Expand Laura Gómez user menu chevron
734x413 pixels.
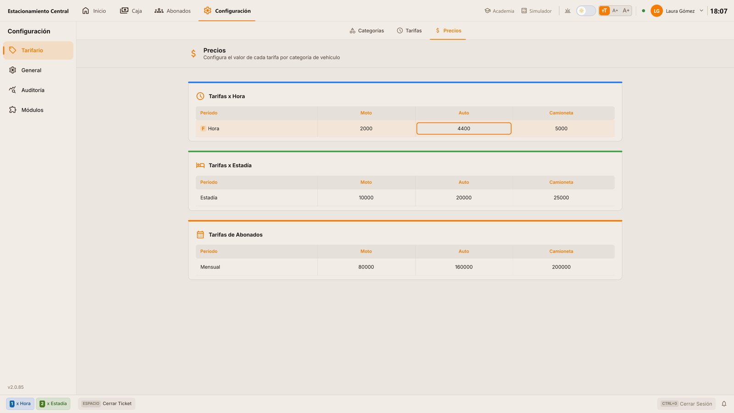coord(701,11)
